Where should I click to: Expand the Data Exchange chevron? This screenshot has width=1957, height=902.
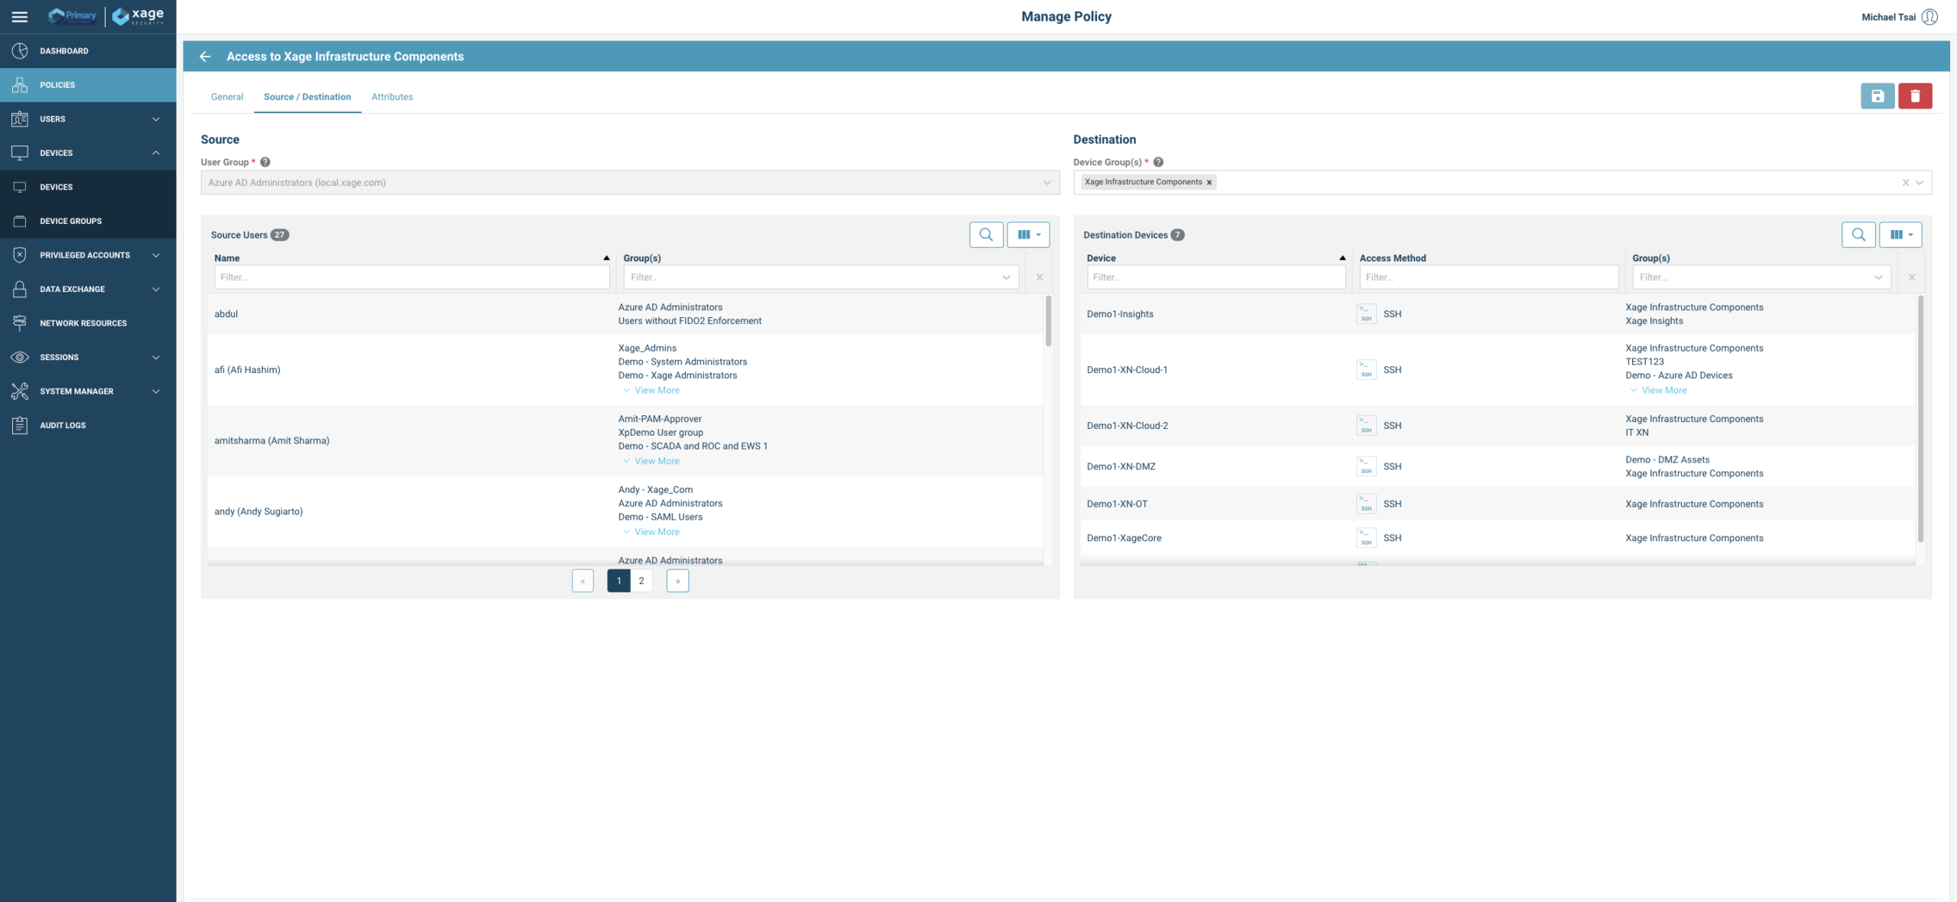[x=156, y=289]
